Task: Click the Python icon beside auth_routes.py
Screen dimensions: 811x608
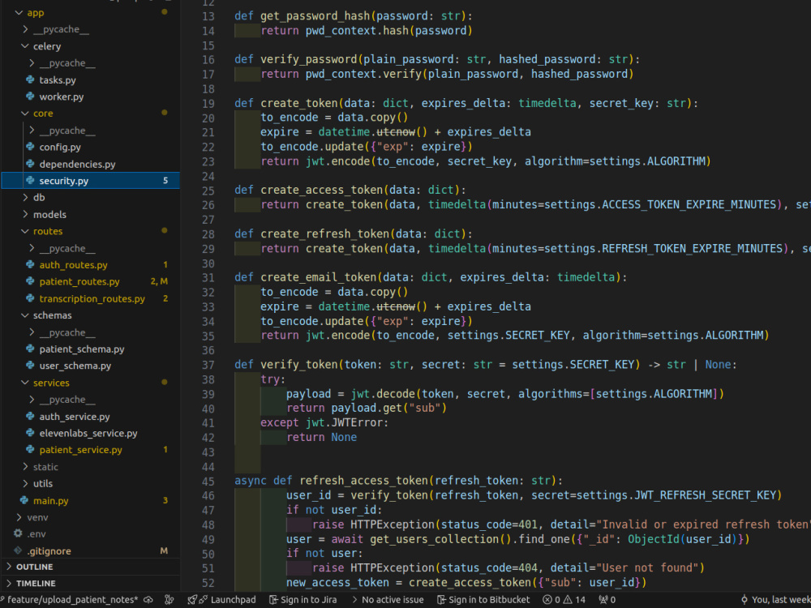Action: pos(31,265)
